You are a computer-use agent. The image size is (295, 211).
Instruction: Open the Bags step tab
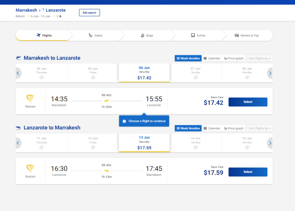point(147,35)
